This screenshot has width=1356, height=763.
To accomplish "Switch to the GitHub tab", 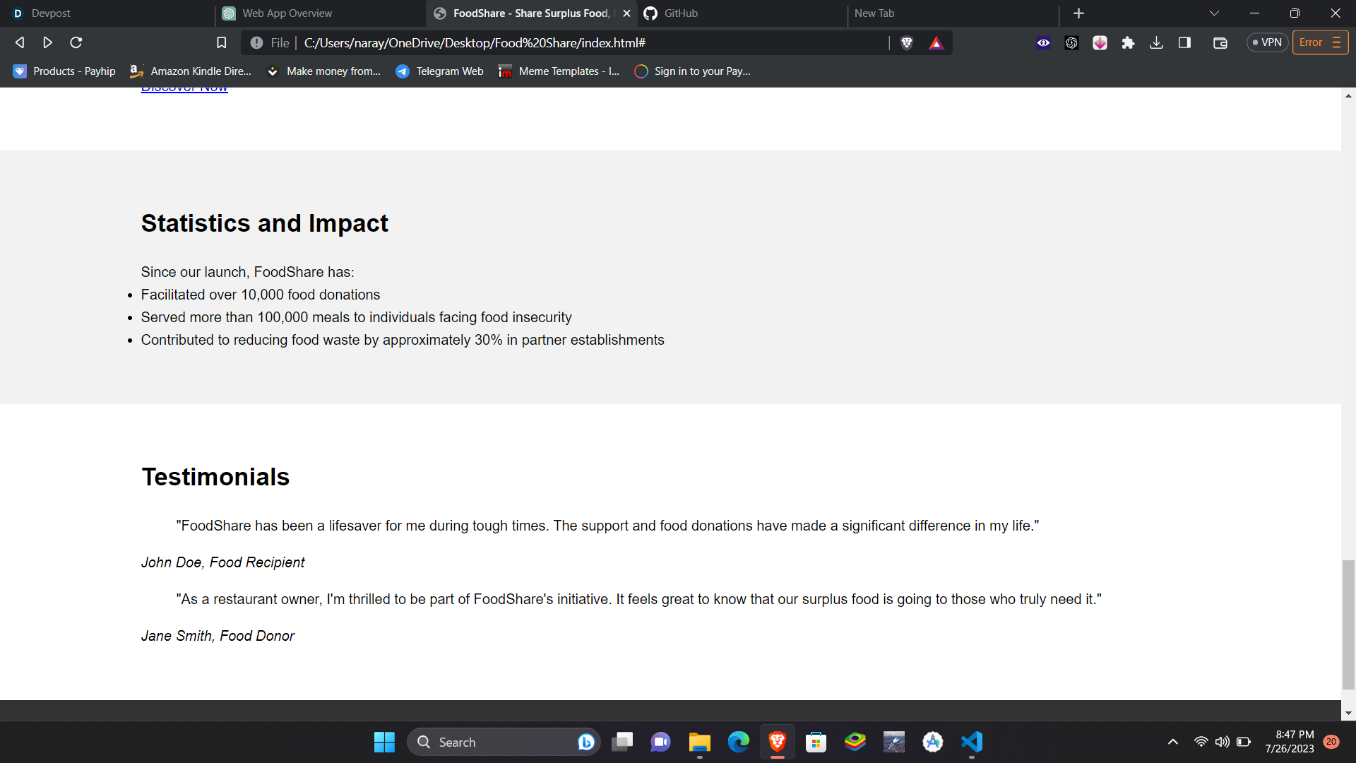I will point(706,13).
